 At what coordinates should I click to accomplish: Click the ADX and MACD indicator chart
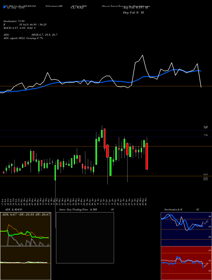click(x=25, y=246)
